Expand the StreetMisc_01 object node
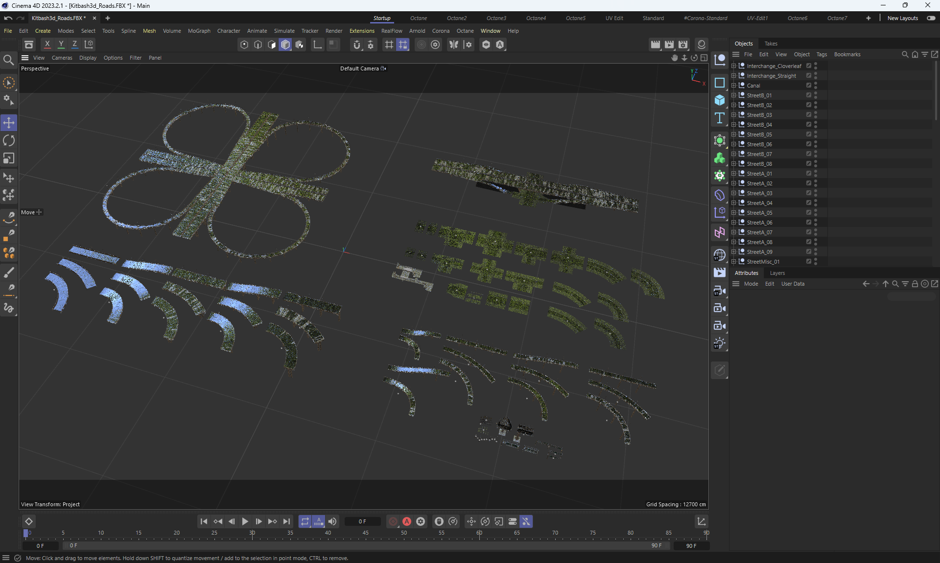 733,262
